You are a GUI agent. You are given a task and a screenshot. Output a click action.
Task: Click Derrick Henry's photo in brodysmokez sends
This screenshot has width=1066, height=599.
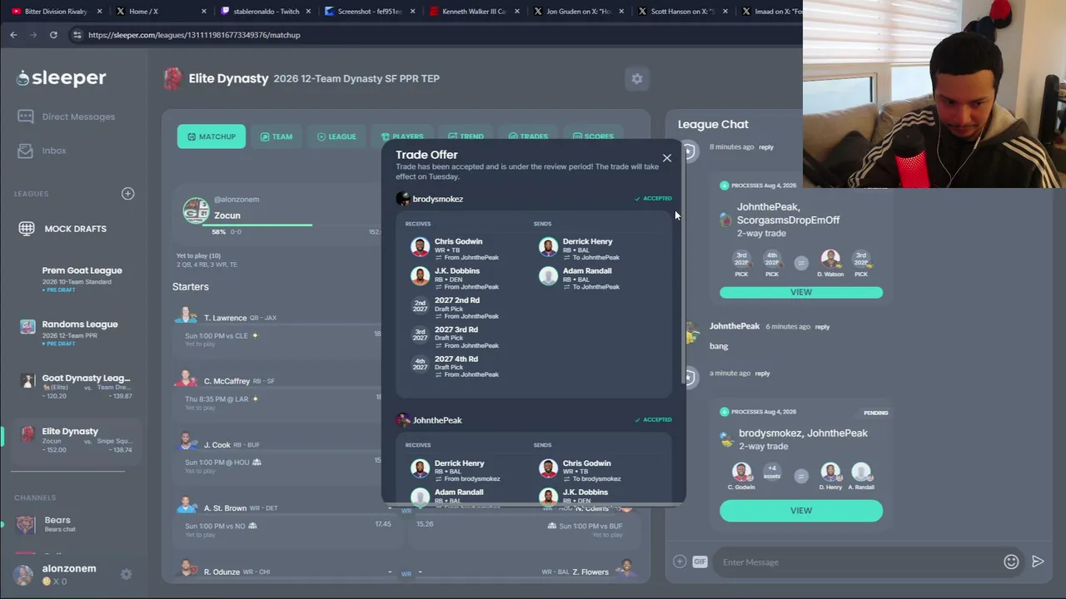(548, 246)
